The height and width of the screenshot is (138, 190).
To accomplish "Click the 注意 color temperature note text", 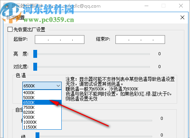I will coord(120,89).
